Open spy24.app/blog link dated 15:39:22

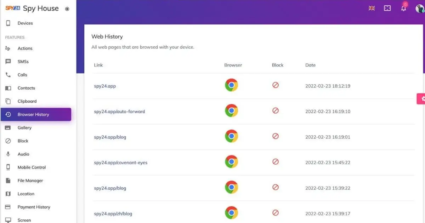point(110,188)
